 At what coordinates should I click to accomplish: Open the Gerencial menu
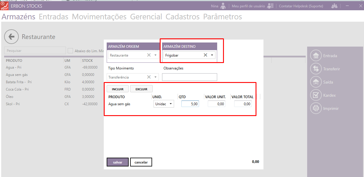tap(146, 17)
